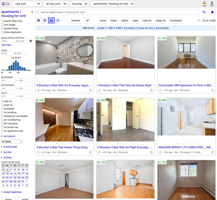Check posted today filter
The height and width of the screenshot is (200, 217).
pyautogui.click(x=2, y=28)
